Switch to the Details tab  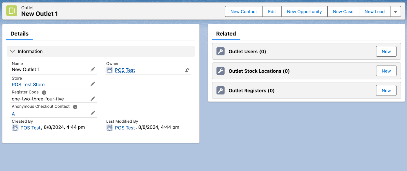pyautogui.click(x=20, y=34)
